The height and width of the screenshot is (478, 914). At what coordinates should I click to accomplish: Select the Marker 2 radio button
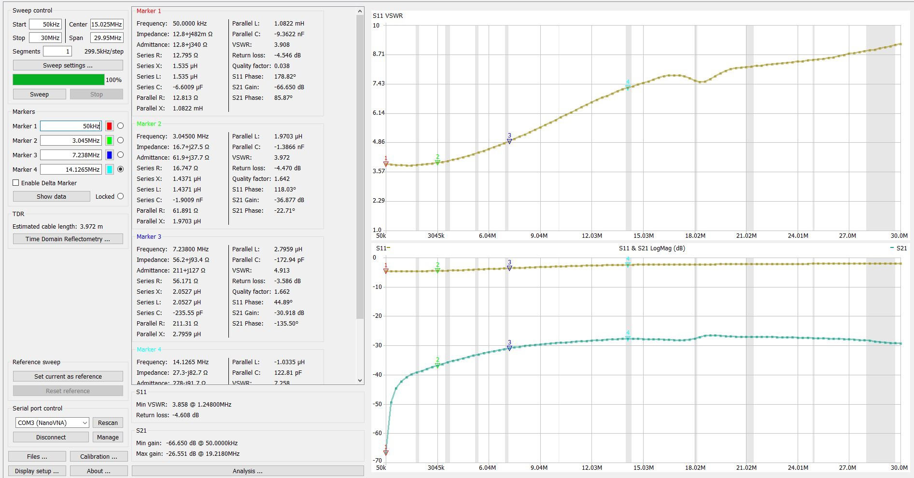click(121, 140)
